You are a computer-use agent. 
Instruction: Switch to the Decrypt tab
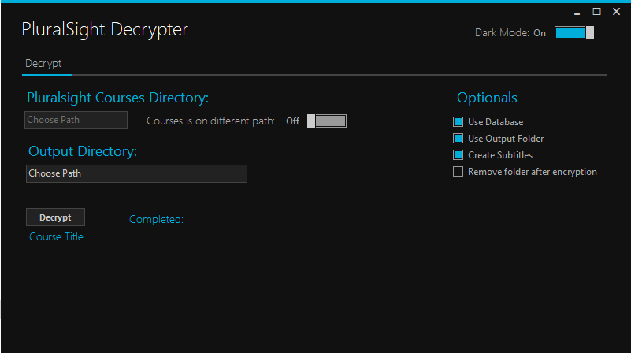pyautogui.click(x=43, y=64)
